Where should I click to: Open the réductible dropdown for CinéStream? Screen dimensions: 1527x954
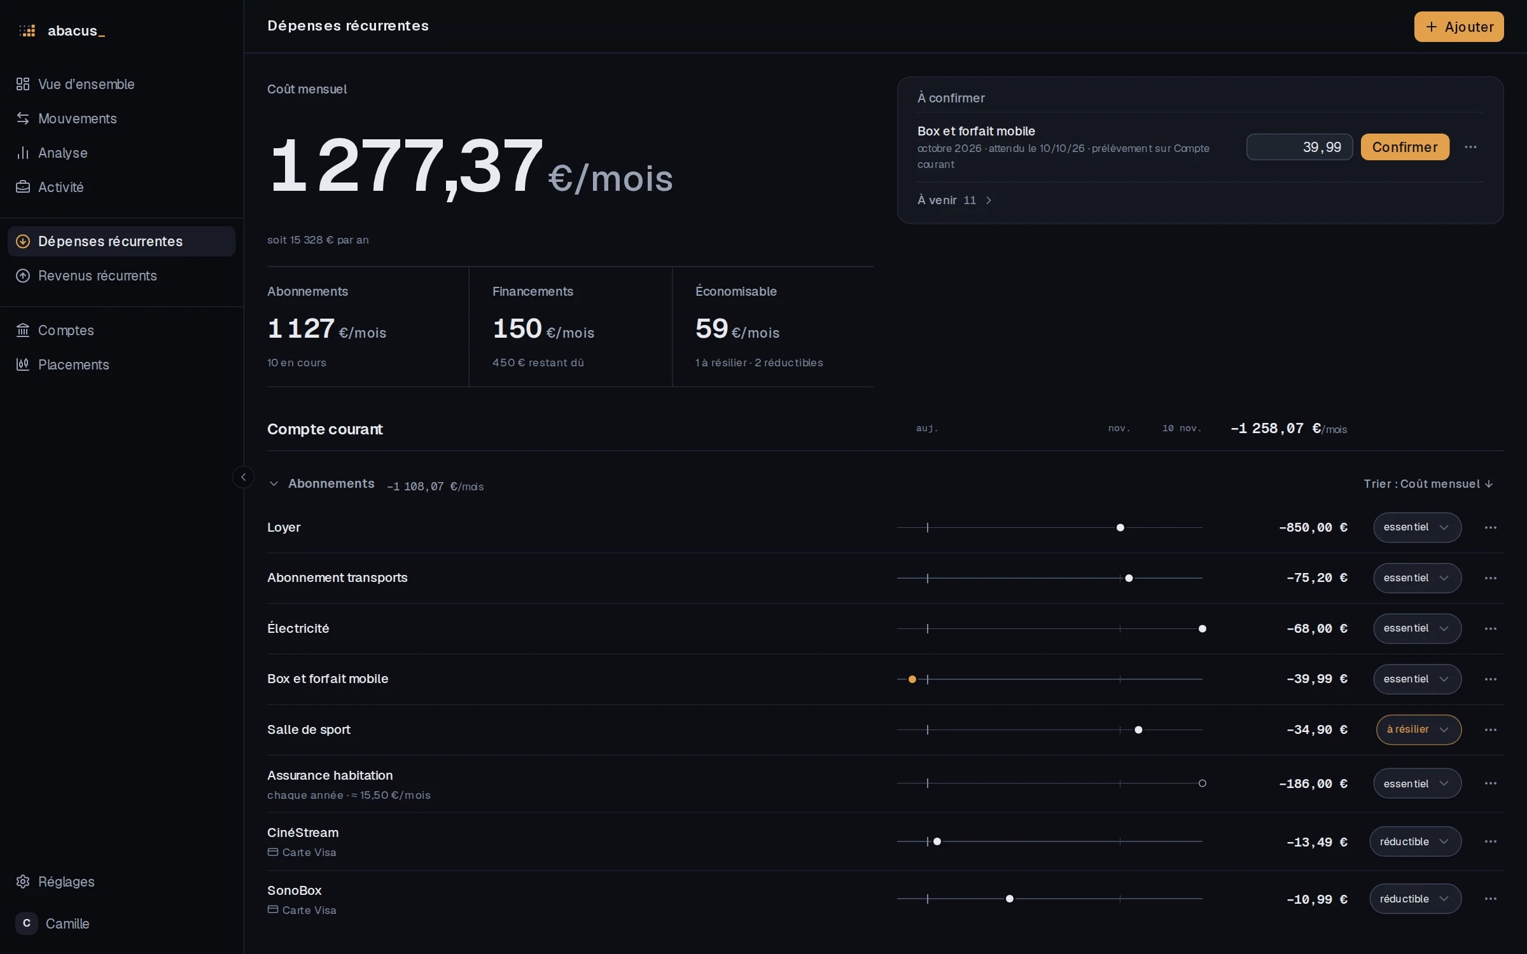[x=1415, y=841]
